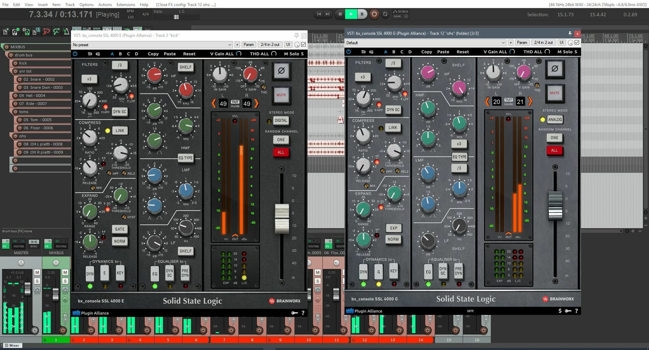
Task: Click the dollar sign icon in SSL 4000 G footer
Action: pos(560,311)
